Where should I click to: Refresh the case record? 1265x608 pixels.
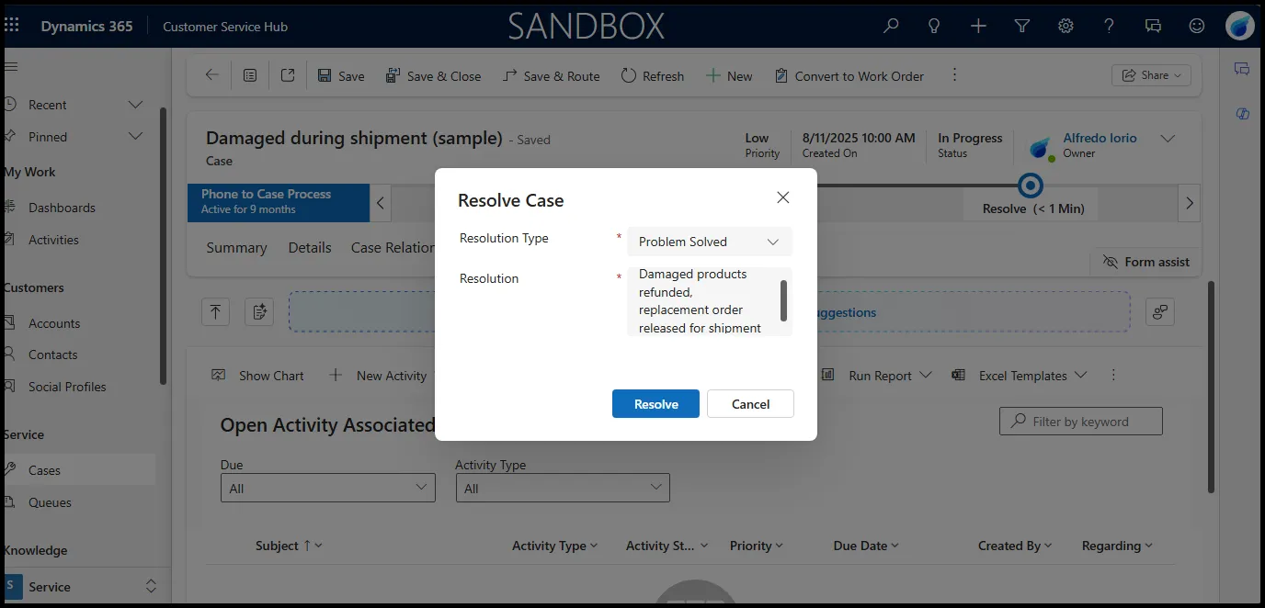click(653, 76)
